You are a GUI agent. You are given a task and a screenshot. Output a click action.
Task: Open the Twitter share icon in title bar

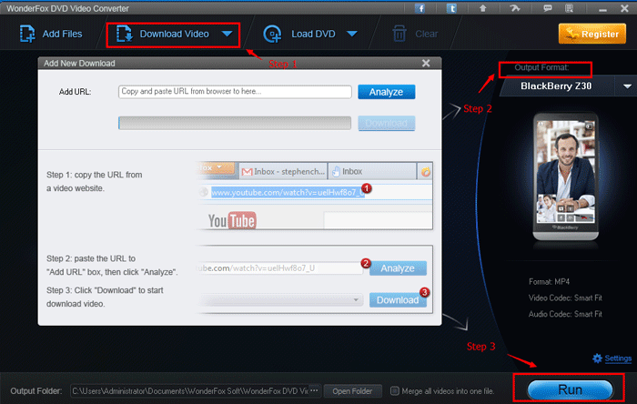[x=451, y=8]
